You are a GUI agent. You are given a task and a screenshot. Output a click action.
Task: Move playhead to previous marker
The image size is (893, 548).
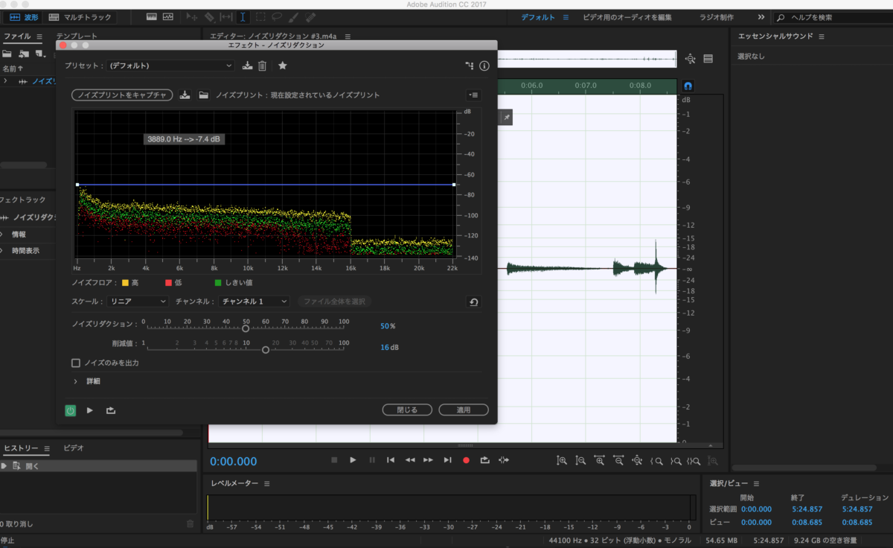click(x=391, y=460)
